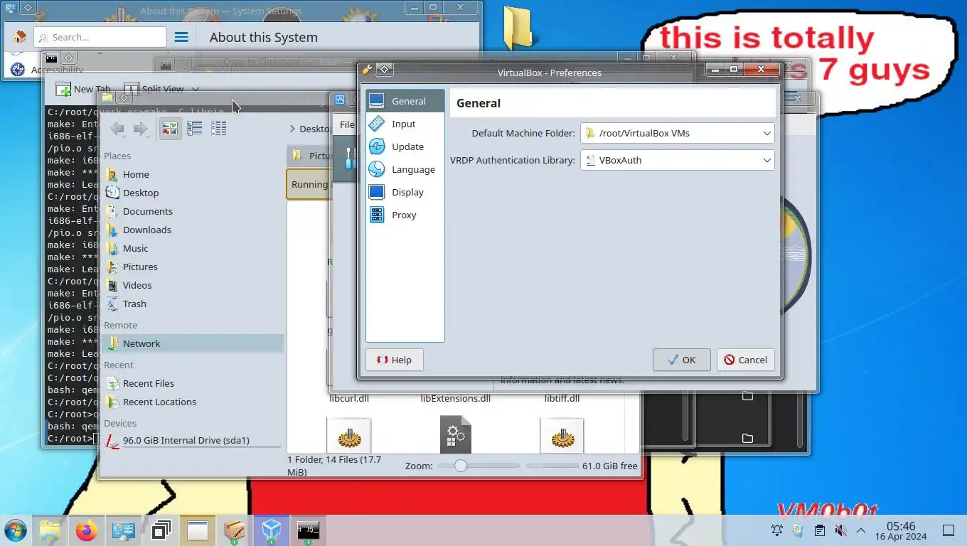This screenshot has height=546, width=967.
Task: Confirm preferences with the OK button
Action: 681,360
